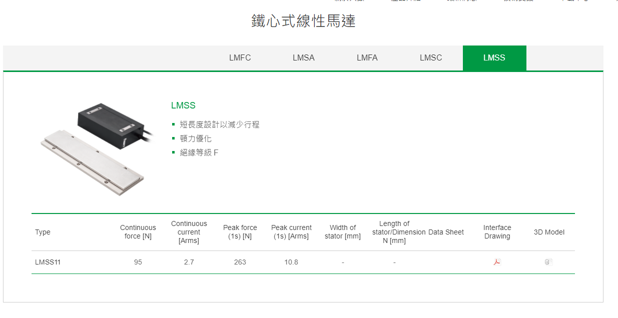Click the Continuous force [N] column header

click(x=138, y=232)
